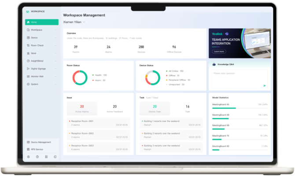
Task: Click the WorkSpace menu icon
Action: [x=28, y=30]
